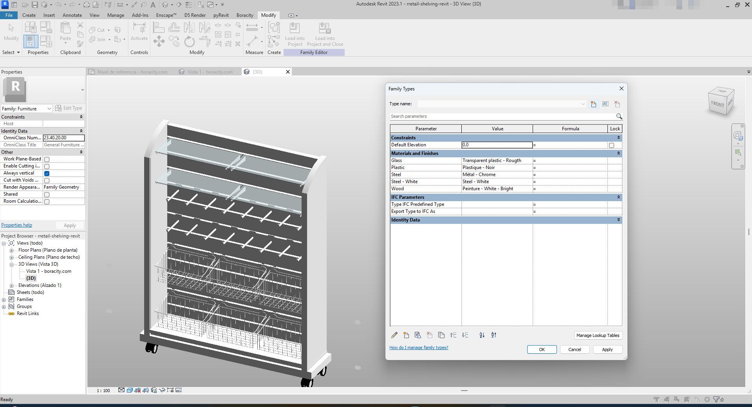Switch to the Annotate ribbon tab

(72, 15)
